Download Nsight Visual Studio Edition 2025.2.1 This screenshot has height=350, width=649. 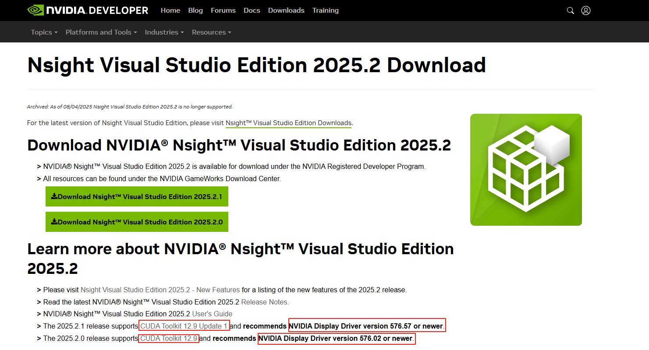coord(137,197)
